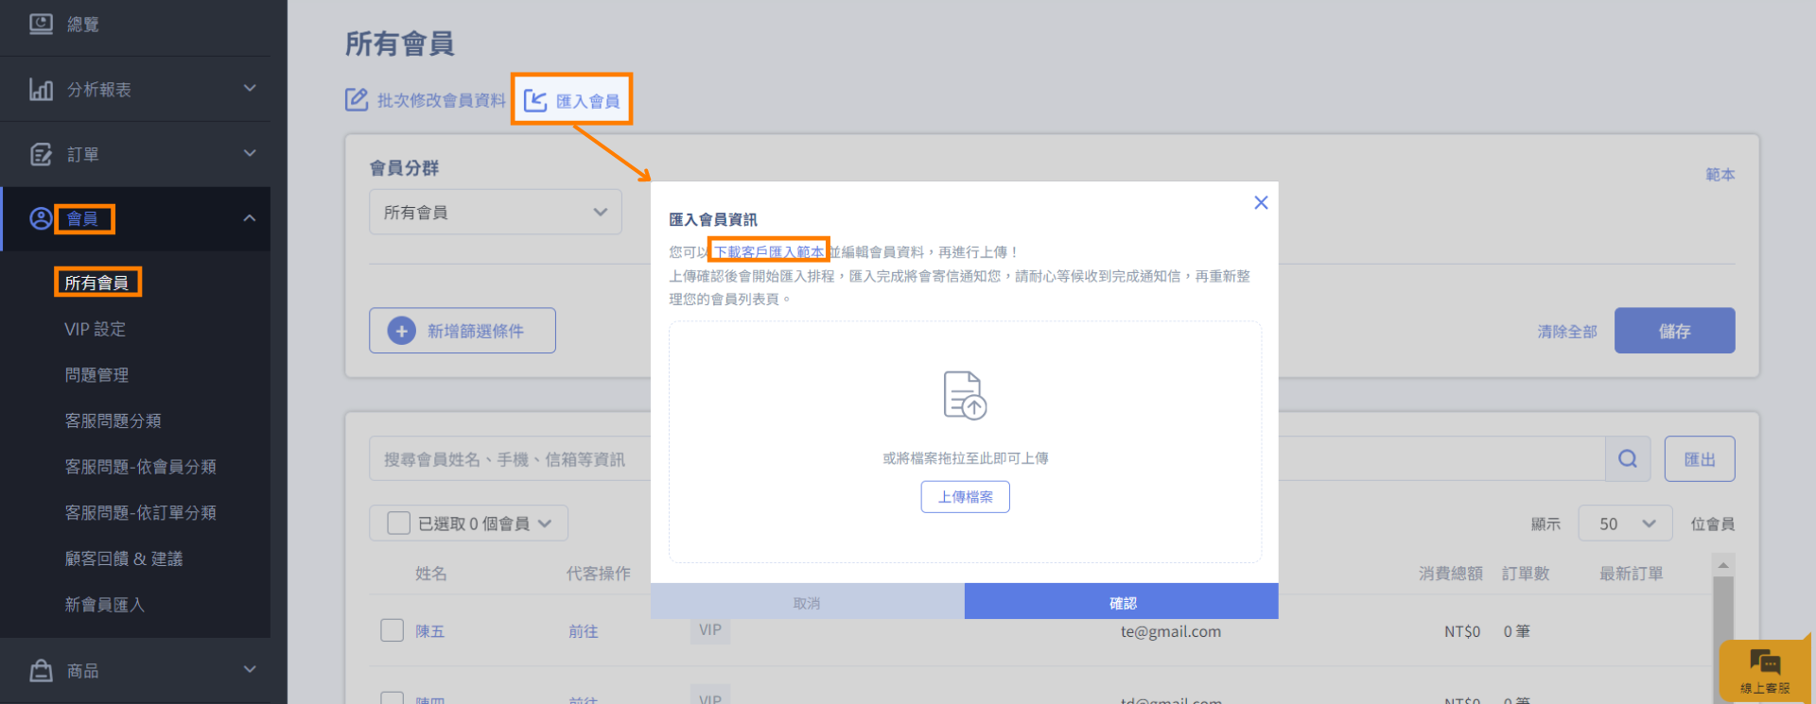Click the 下載客戶匯入範本 link
Screen dimensions: 1816x704
coord(769,251)
